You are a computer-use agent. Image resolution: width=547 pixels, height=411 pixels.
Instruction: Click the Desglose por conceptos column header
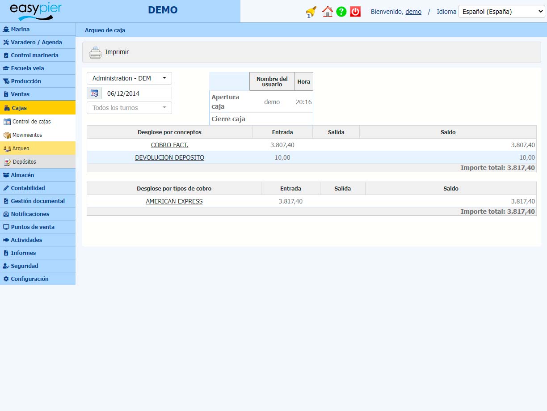pyautogui.click(x=169, y=132)
